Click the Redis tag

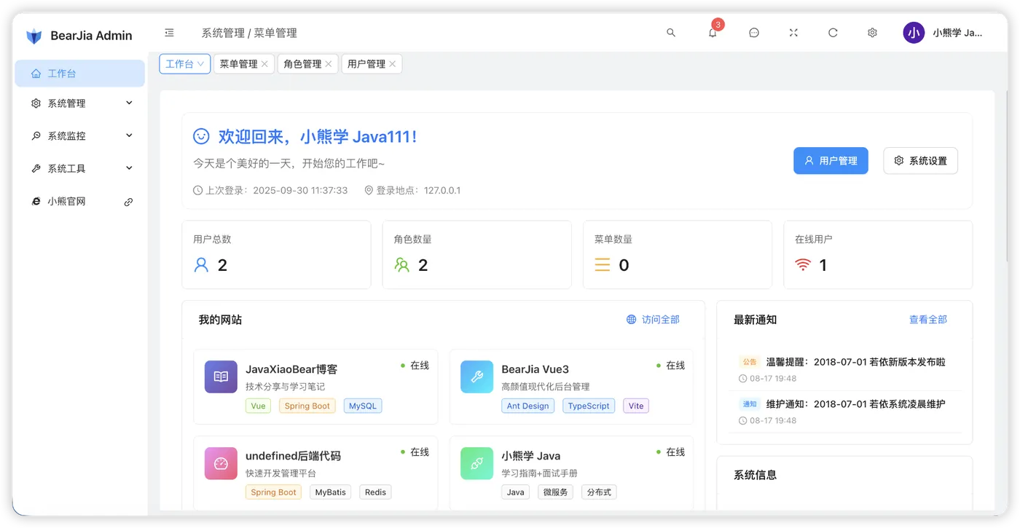click(x=376, y=492)
